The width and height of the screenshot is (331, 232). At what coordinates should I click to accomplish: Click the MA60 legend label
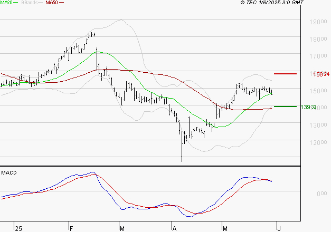[x=51, y=3]
